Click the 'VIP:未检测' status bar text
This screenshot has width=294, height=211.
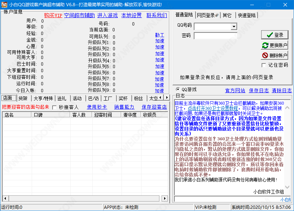pyautogui.click(x=206, y=207)
